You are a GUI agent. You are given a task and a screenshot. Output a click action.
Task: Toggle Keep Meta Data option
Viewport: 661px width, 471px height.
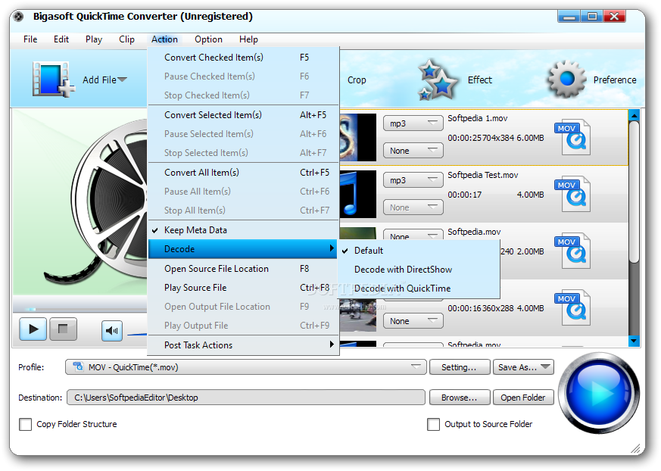click(244, 229)
